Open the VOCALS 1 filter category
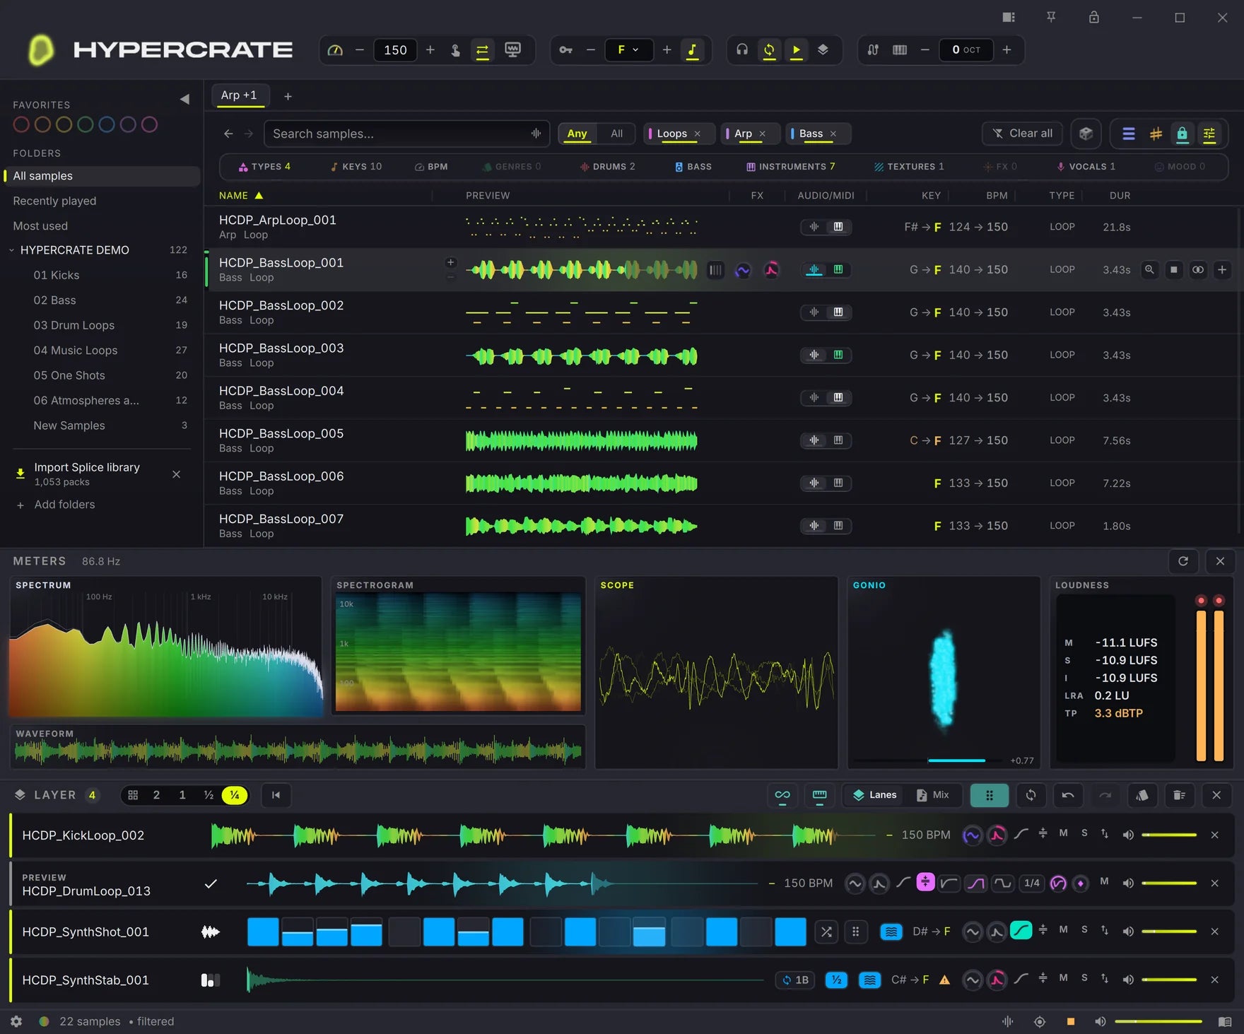Image resolution: width=1244 pixels, height=1034 pixels. pyautogui.click(x=1086, y=167)
